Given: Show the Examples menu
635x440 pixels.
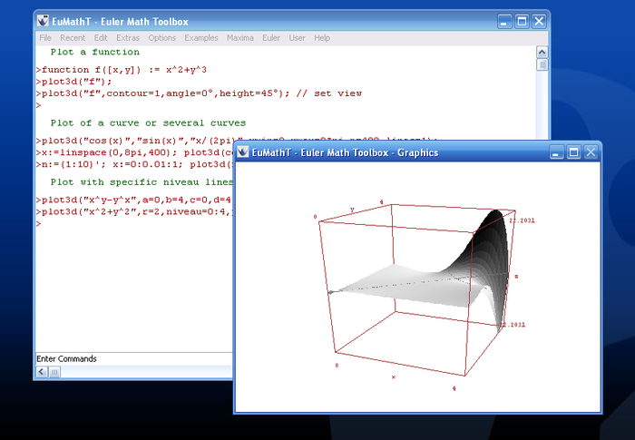Looking at the screenshot, I should [201, 38].
